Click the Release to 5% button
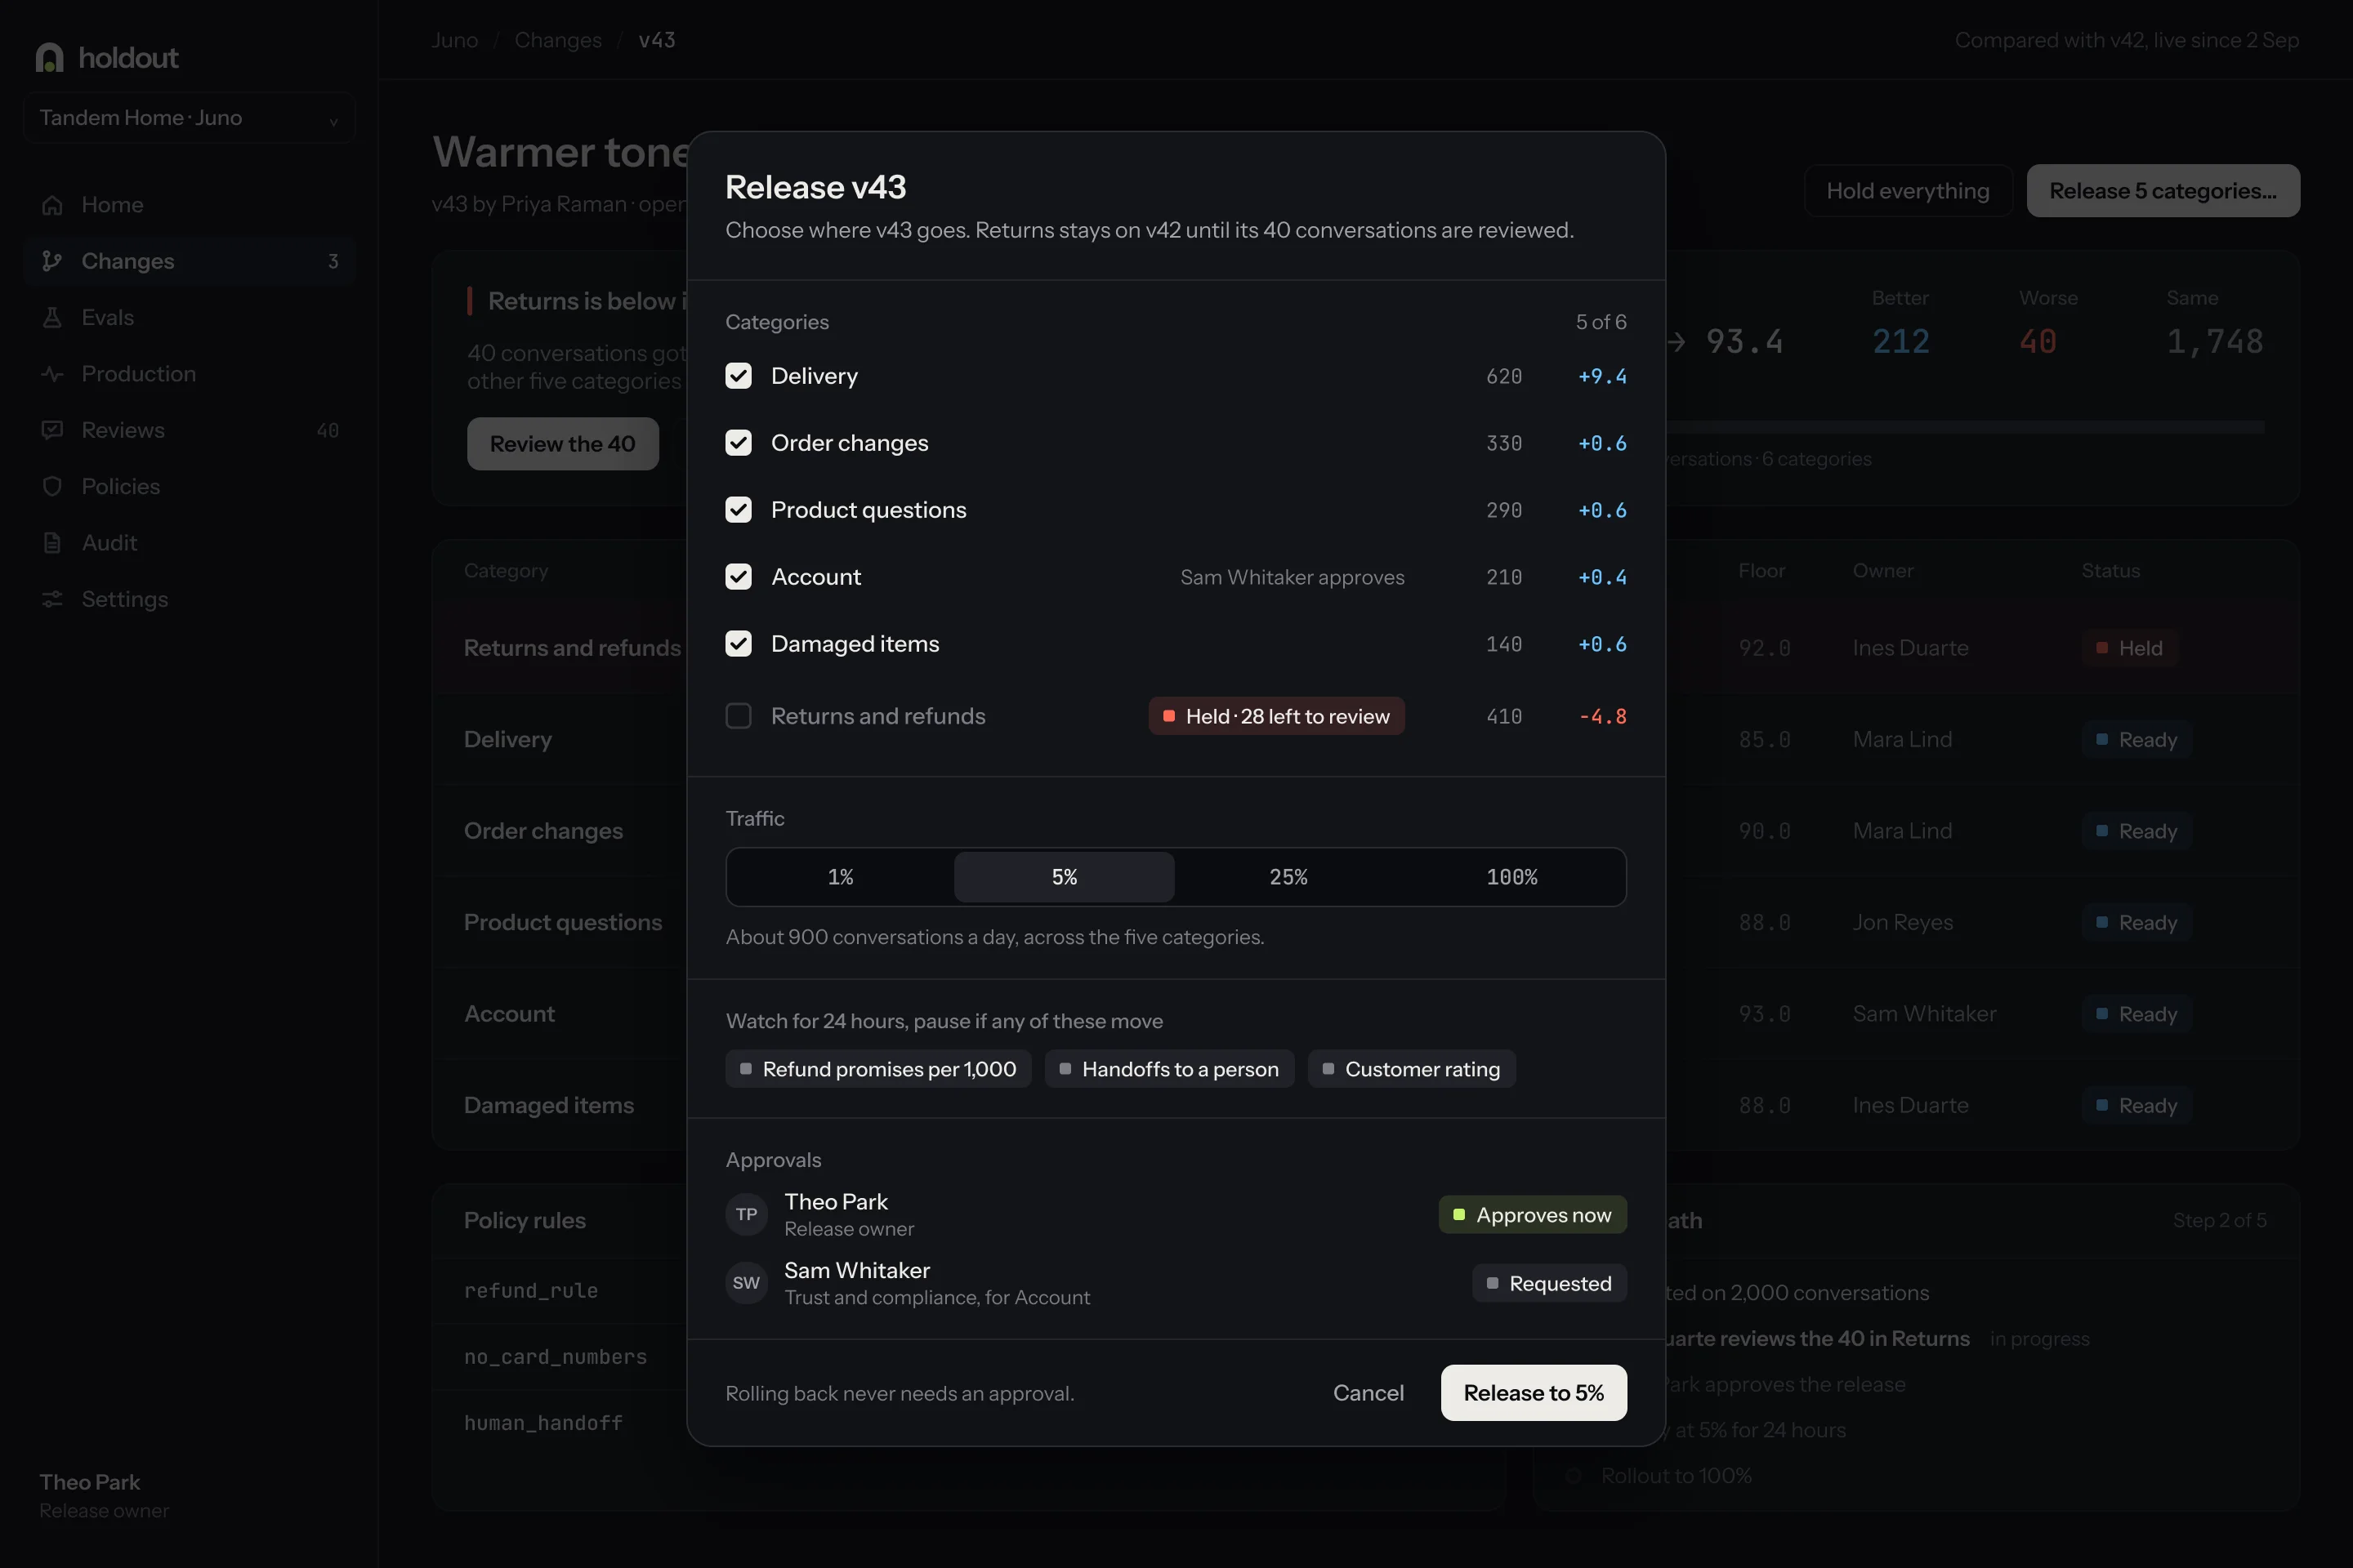2353x1568 pixels. (x=1534, y=1393)
